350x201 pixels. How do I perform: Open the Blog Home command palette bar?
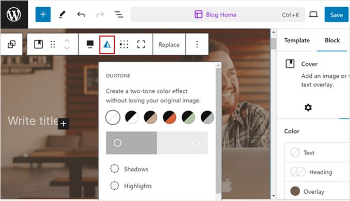click(x=218, y=14)
